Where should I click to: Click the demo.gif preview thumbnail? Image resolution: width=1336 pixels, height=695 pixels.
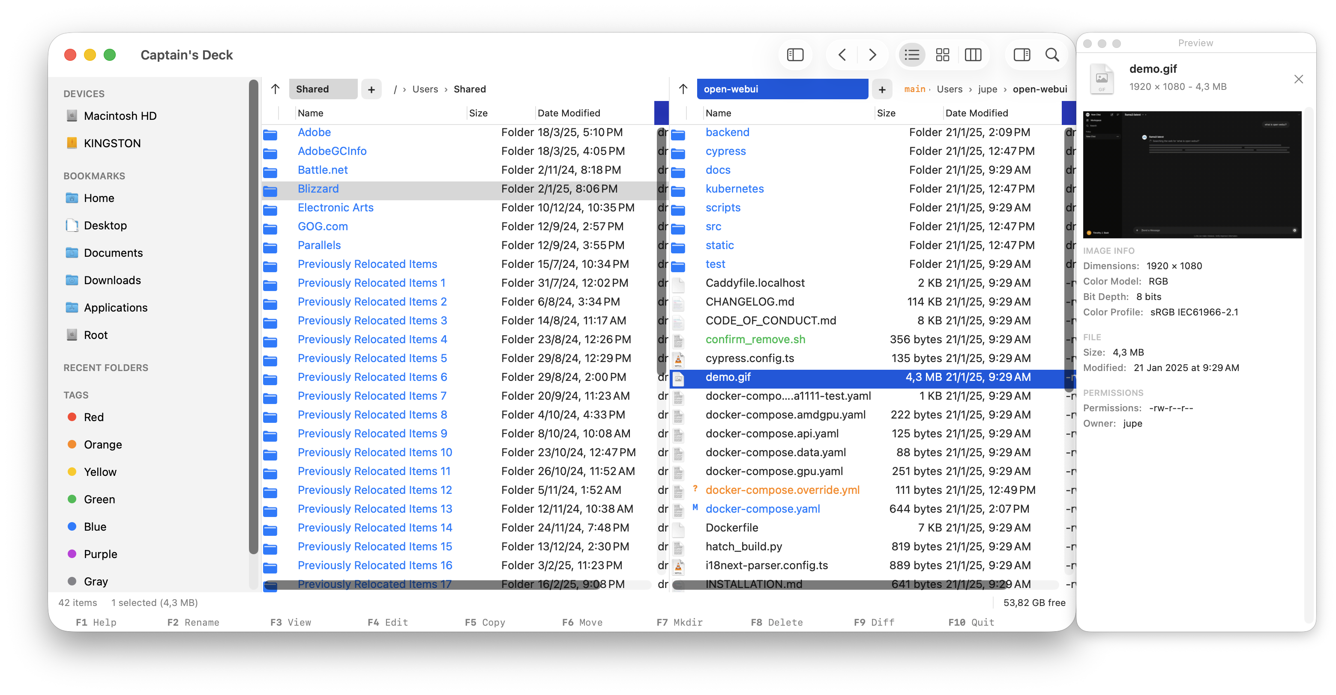[1192, 175]
